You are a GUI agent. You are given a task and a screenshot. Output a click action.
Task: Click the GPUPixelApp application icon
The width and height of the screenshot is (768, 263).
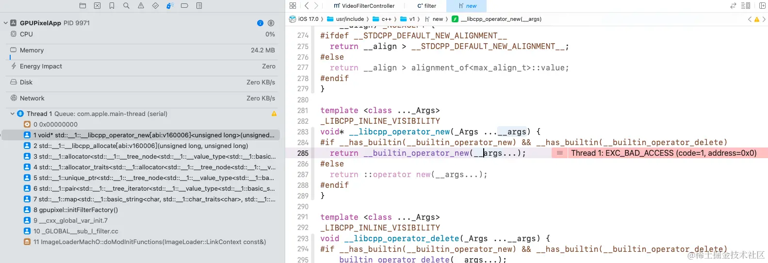14,23
